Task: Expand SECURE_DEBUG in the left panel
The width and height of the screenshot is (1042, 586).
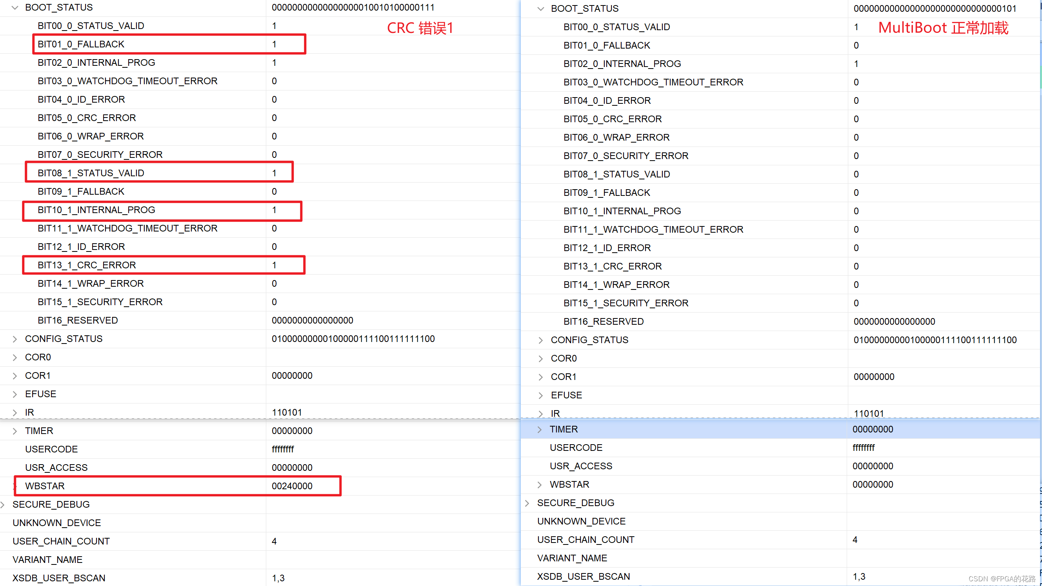Action: (x=3, y=505)
